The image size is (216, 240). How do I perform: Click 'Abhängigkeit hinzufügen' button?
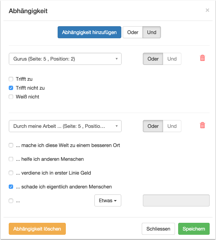click(89, 32)
